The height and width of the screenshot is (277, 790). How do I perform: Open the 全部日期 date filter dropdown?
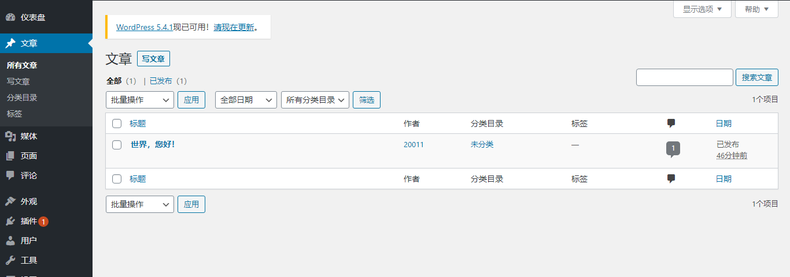pyautogui.click(x=246, y=100)
